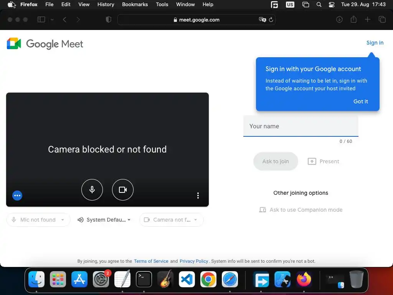Select Ask to use Companion mode
Screen dimensions: 393x295
[301, 210]
